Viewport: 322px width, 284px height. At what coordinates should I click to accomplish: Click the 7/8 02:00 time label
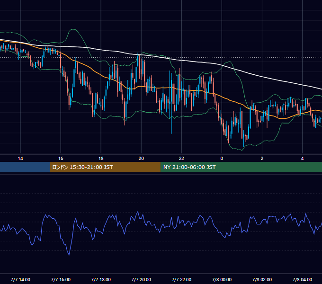(x=262, y=279)
